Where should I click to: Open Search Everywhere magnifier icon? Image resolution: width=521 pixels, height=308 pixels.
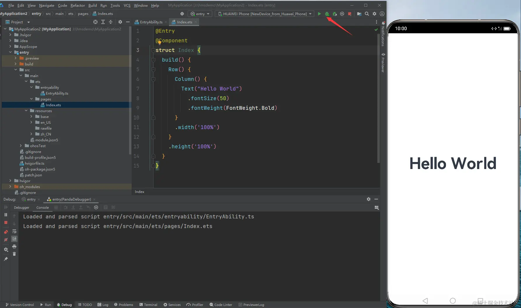pos(367,14)
